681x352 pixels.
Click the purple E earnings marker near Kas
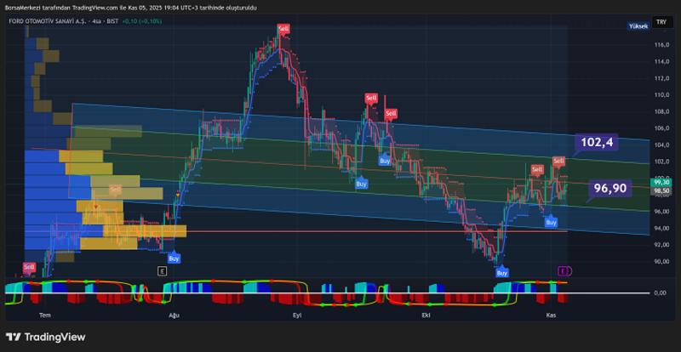[564, 270]
